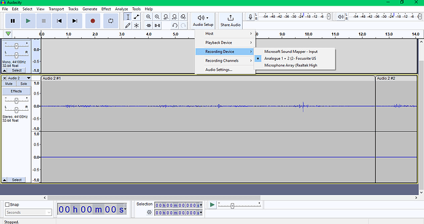Screen dimensions: 424x224
Task: Click the Zoom In magnifier
Action: point(149,17)
